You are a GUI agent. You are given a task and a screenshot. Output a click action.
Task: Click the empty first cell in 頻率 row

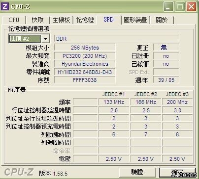point(85,102)
